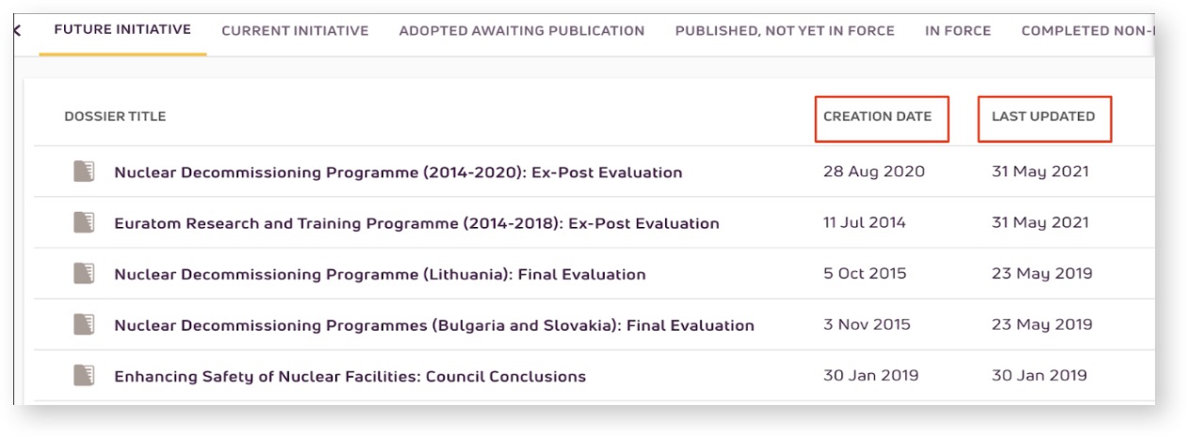Screen dimensions: 1187x437
Task: Open Bulgaria and Slovakia Final Evaluation dossier
Action: click(434, 325)
